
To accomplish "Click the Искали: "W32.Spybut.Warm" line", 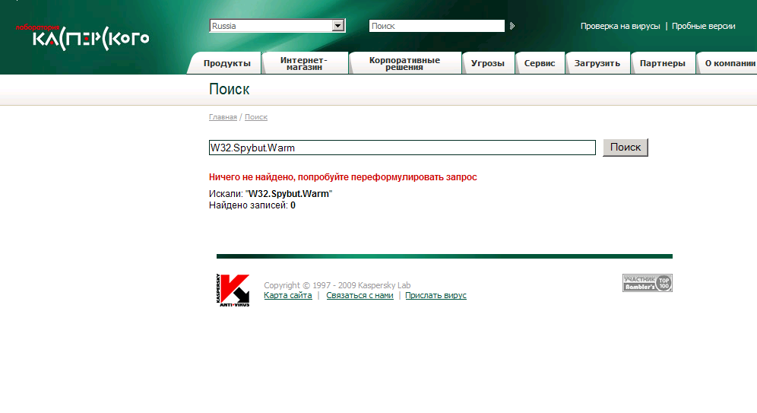I will point(271,194).
